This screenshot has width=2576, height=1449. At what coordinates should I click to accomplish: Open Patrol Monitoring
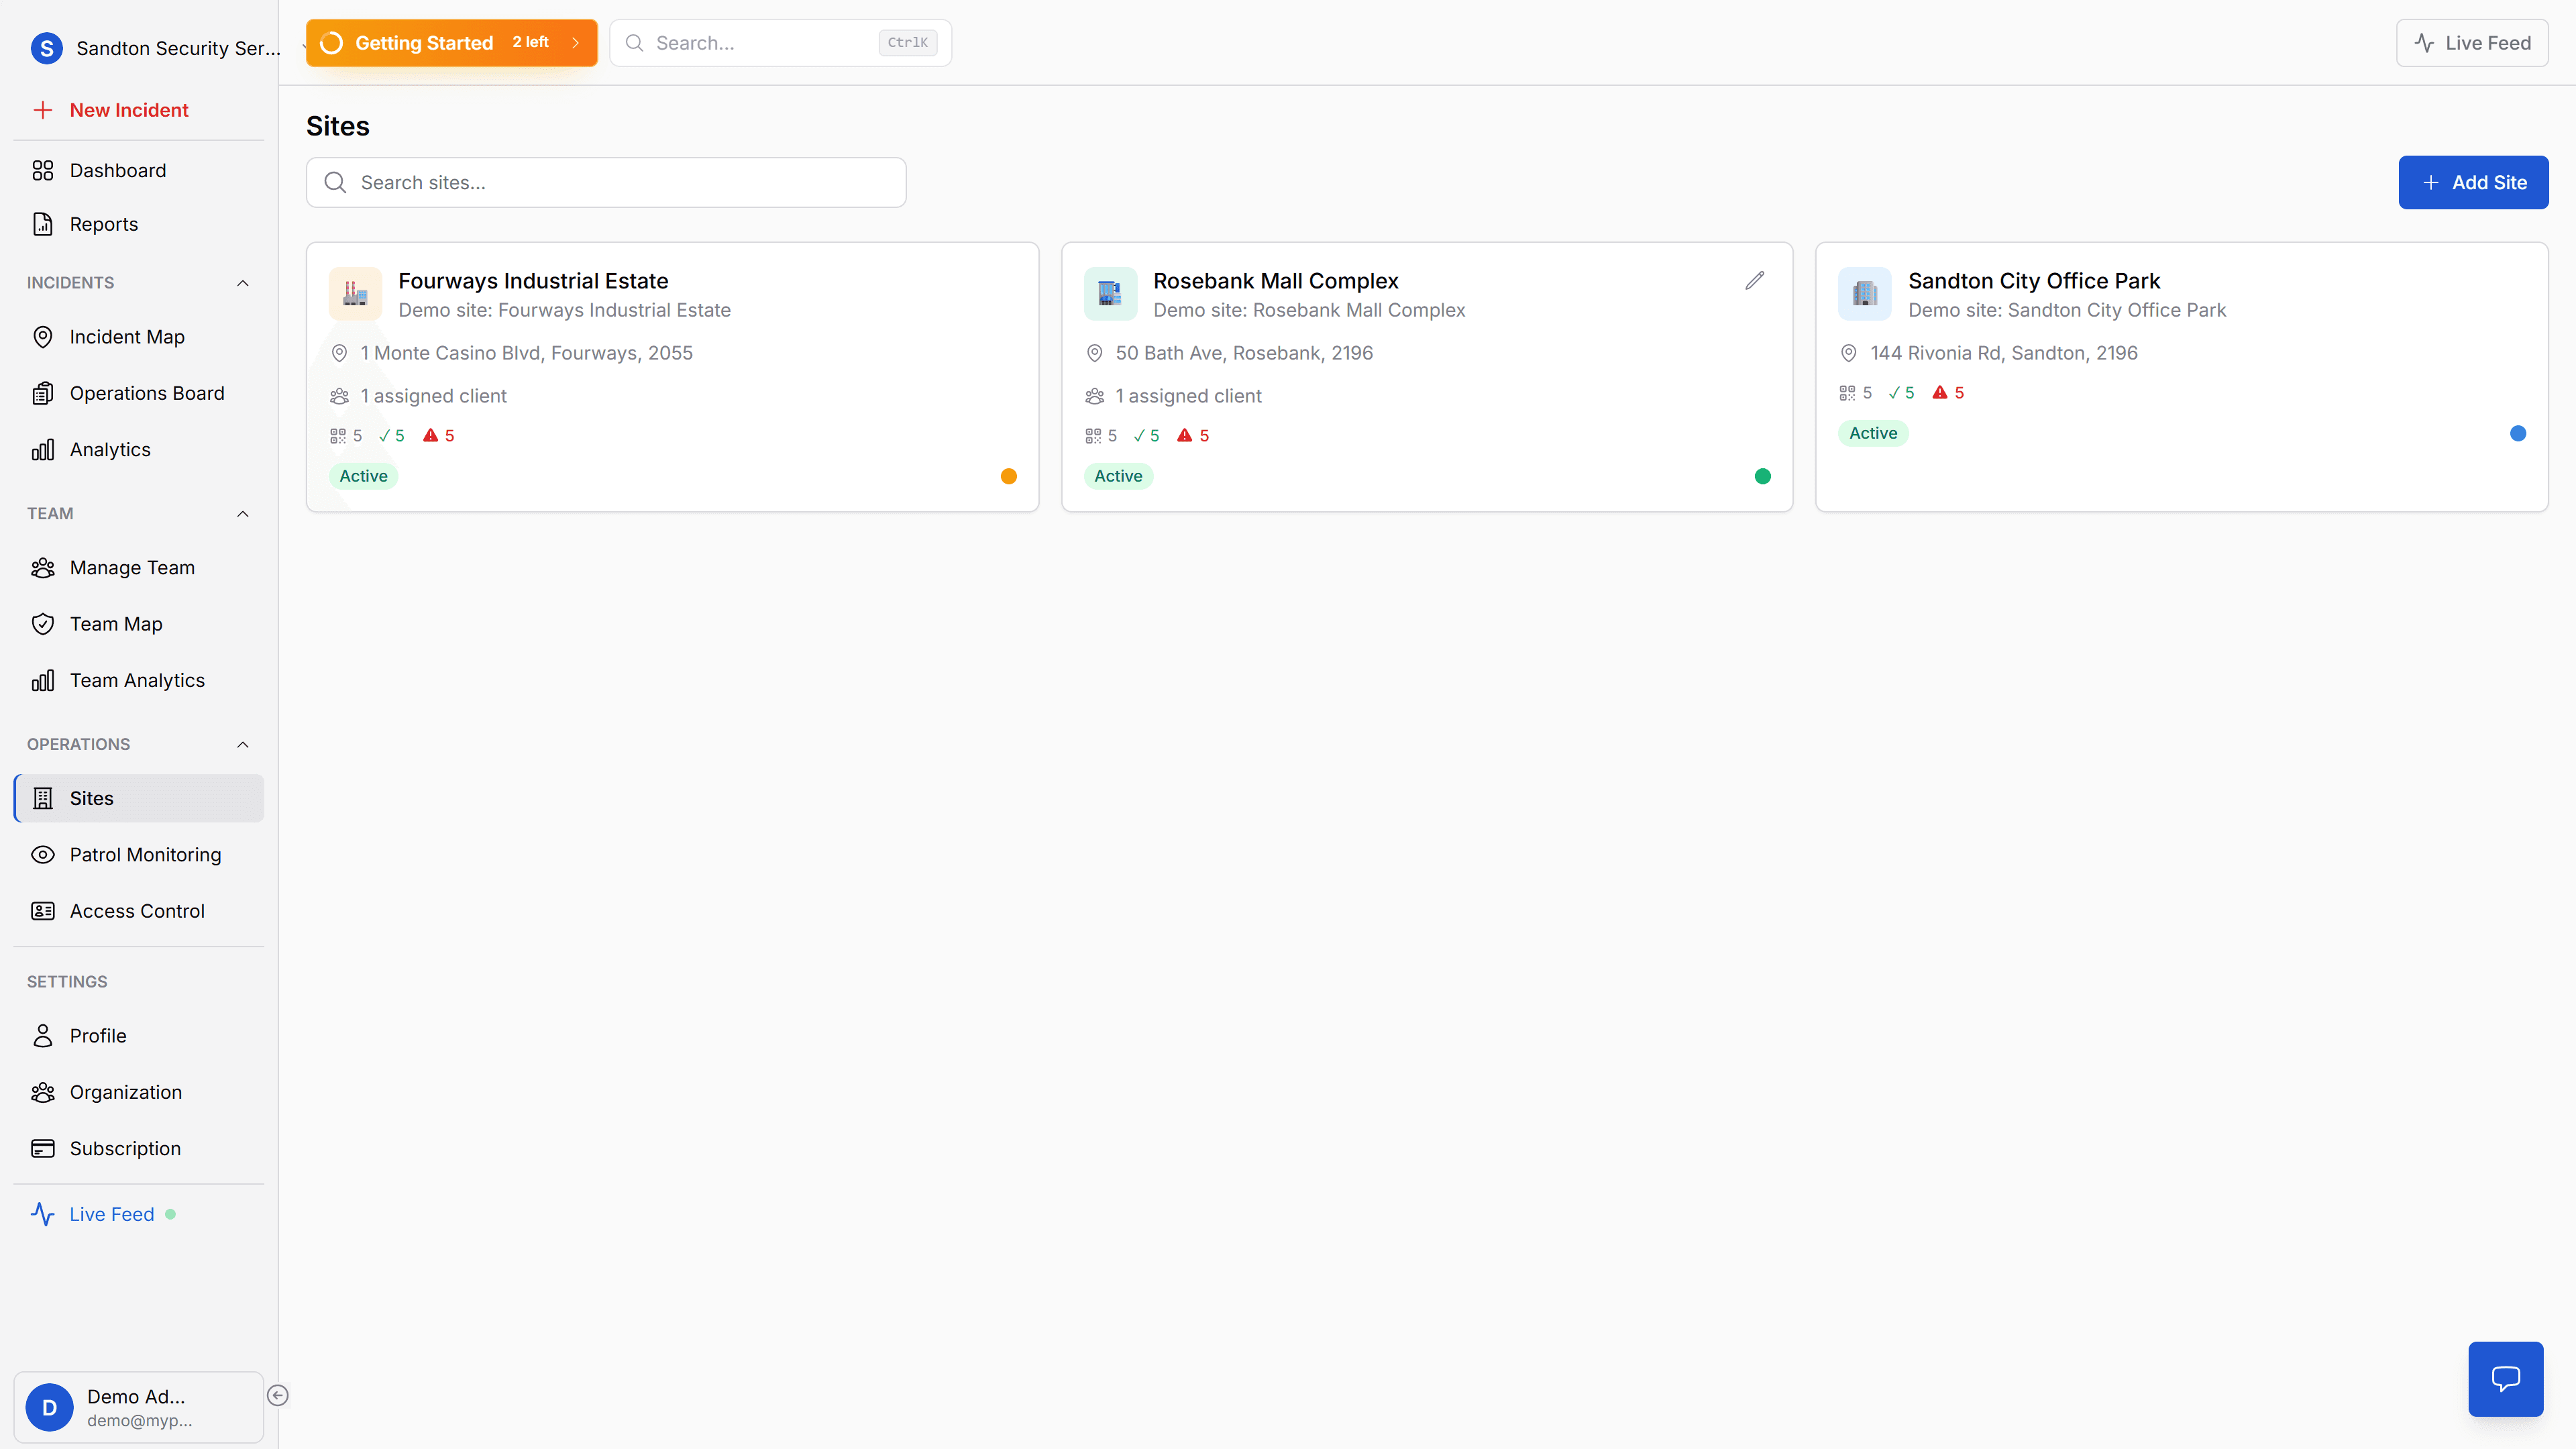[x=145, y=854]
